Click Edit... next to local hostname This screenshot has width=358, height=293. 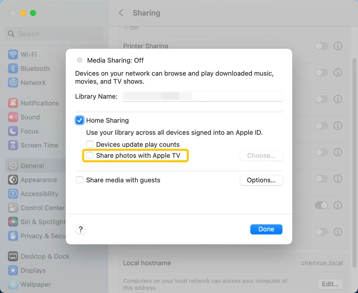[x=330, y=284]
